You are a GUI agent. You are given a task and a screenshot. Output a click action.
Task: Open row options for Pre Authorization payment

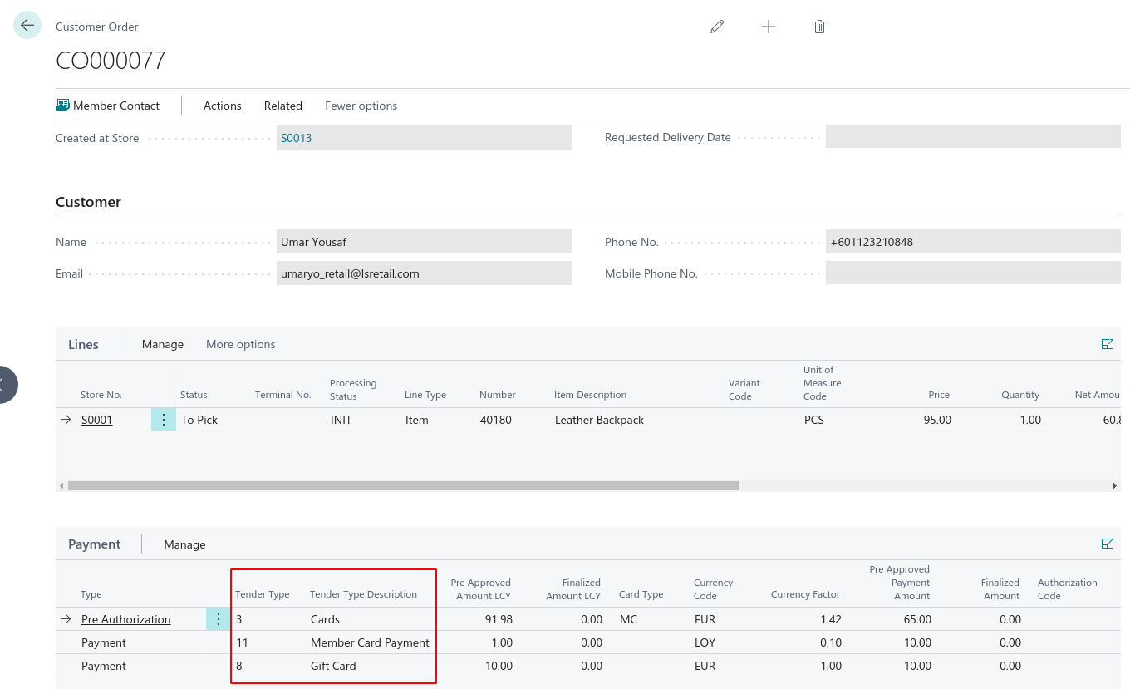click(219, 619)
